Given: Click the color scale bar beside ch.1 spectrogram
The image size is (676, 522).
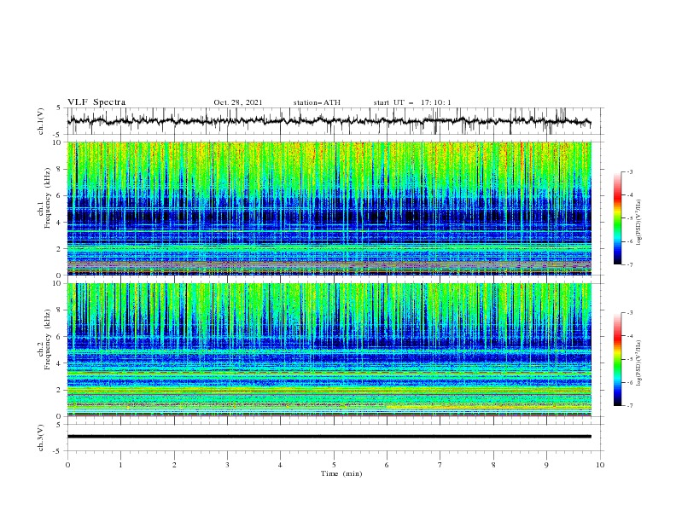Looking at the screenshot, I should point(617,218).
